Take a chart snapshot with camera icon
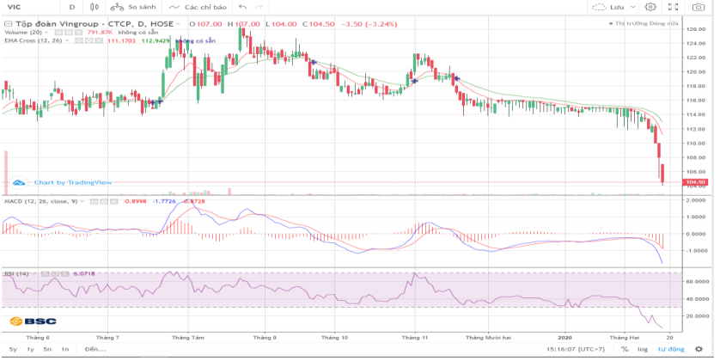The height and width of the screenshot is (361, 720). 699,7
